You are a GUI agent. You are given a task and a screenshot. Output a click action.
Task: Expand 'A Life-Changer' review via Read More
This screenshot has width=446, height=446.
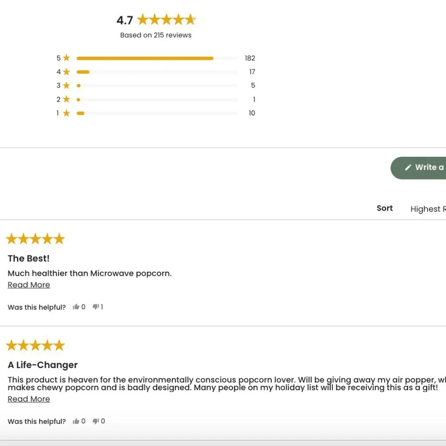click(29, 399)
